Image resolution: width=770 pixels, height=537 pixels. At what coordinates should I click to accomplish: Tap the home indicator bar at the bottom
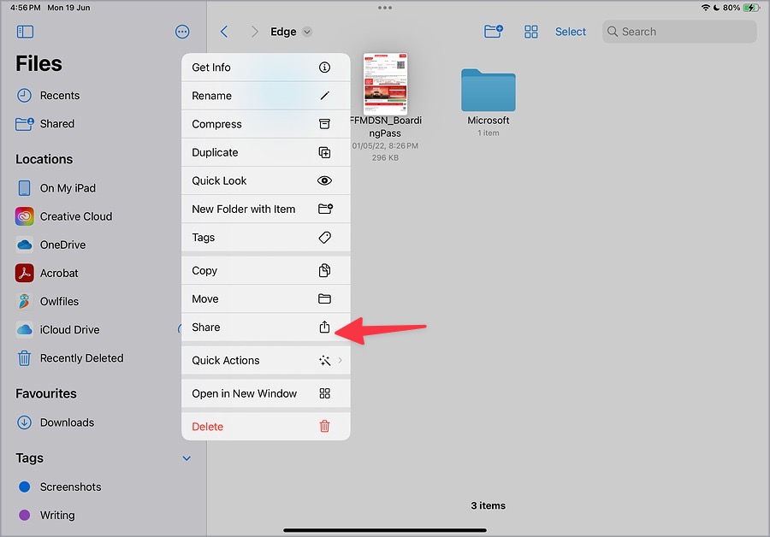click(385, 530)
